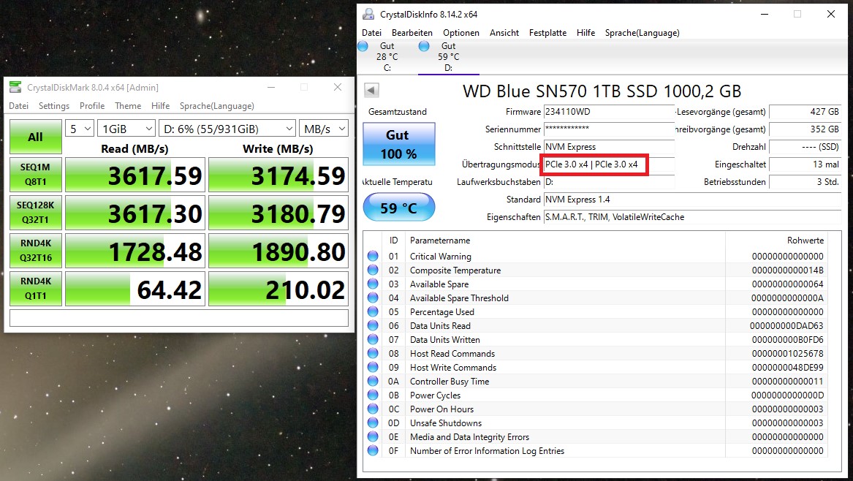Start the SEQ128K Q32T1 benchmark
Viewport: 853px width, 481px height.
pos(35,213)
